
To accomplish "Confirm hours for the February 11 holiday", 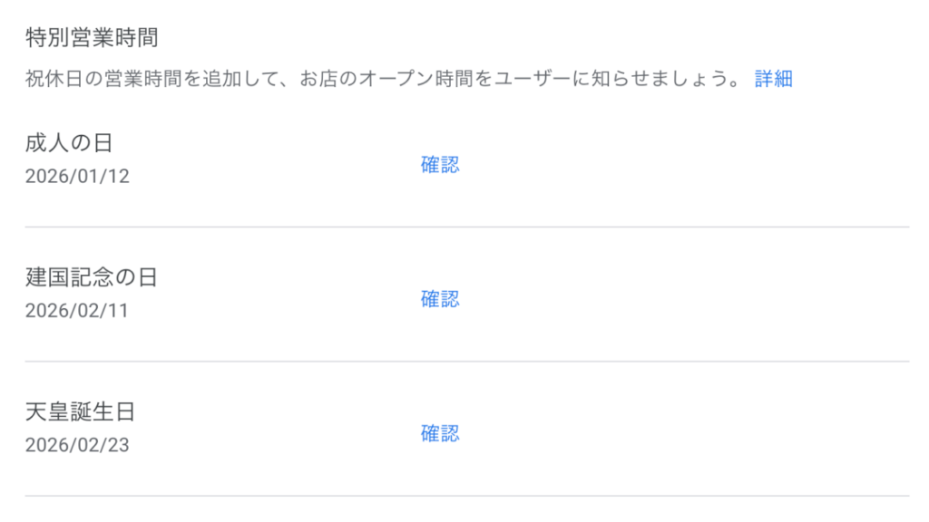I will (439, 299).
